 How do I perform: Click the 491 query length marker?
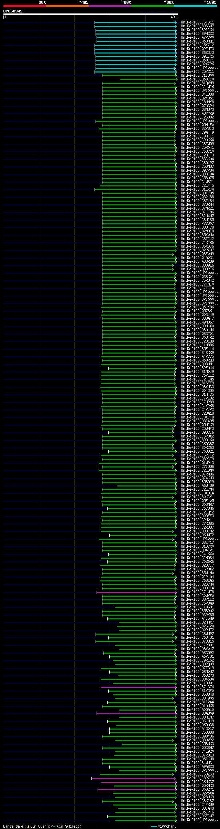click(x=173, y=17)
